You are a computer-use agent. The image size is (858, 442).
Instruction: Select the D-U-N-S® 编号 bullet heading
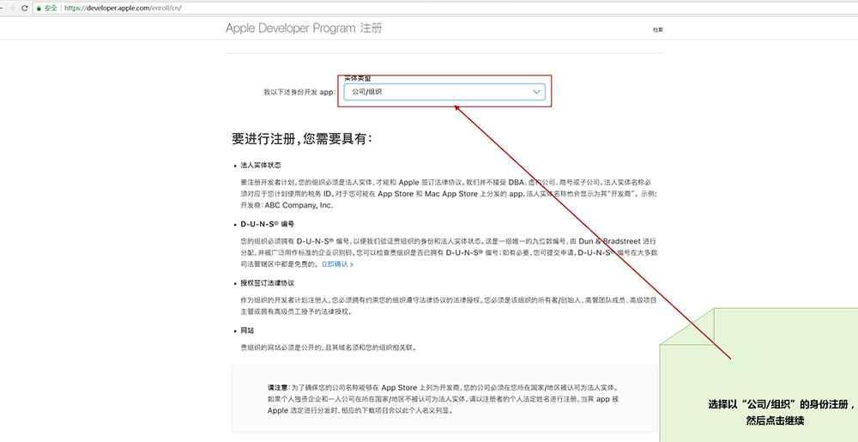coord(268,224)
